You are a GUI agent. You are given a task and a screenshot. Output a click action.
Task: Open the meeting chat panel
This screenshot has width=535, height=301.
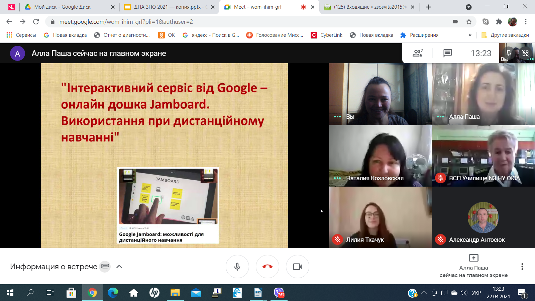447,53
